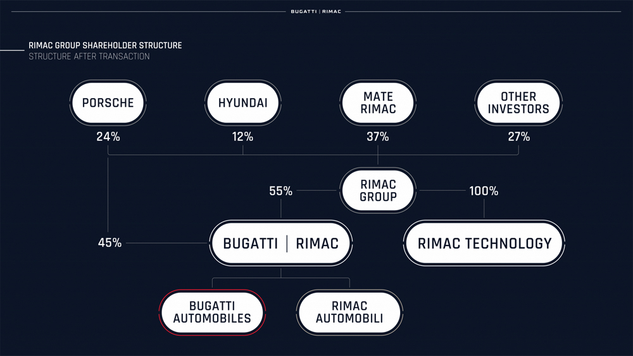Click the Rimac Automobili node
This screenshot has width=633, height=356.
pyautogui.click(x=349, y=312)
